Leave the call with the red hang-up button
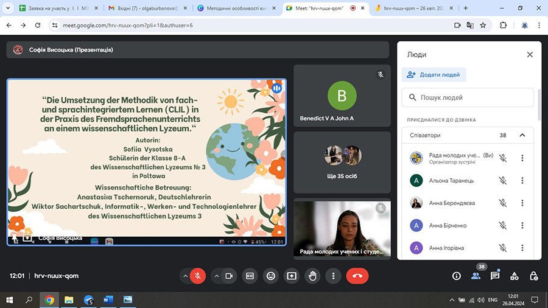Screen dimensions: 548x308 (357, 276)
